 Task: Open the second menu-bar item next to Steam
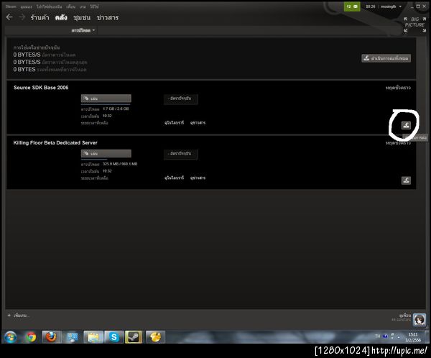(27, 6)
